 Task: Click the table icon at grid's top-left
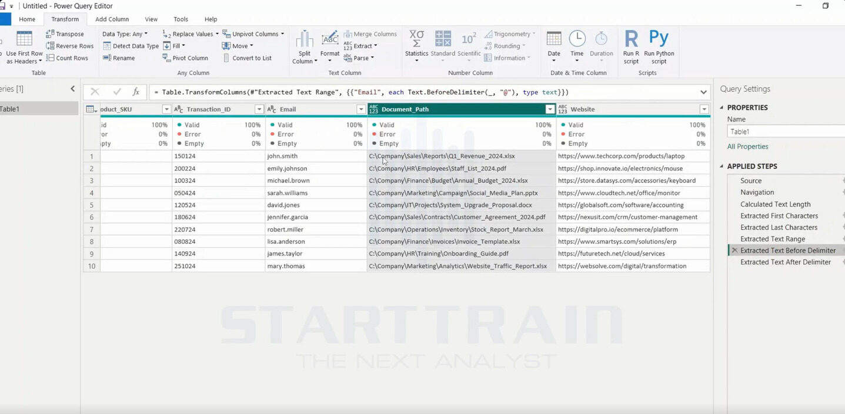[x=91, y=109]
